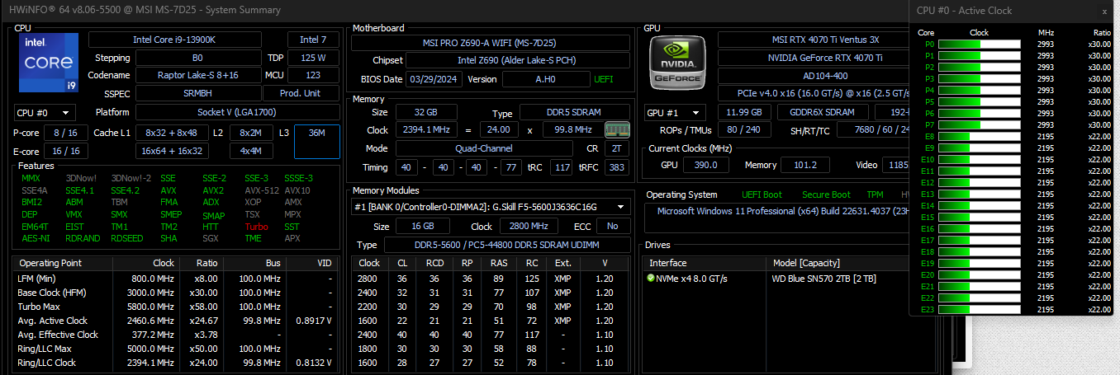
Task: Click the Operating Point column header
Action: click(x=49, y=263)
